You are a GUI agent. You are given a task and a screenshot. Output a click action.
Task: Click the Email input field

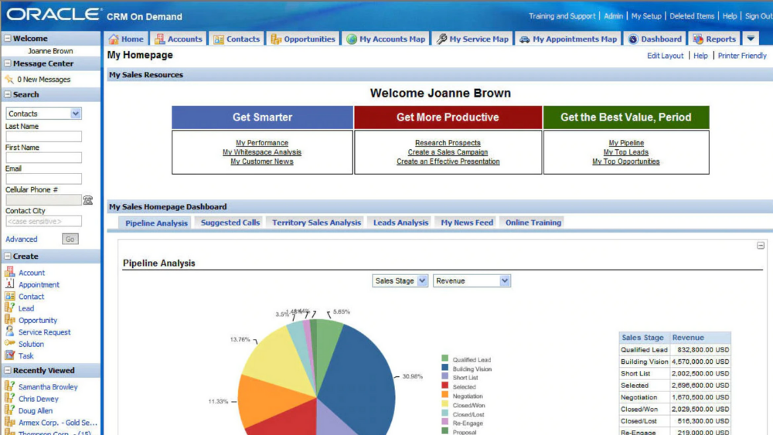[x=43, y=178]
